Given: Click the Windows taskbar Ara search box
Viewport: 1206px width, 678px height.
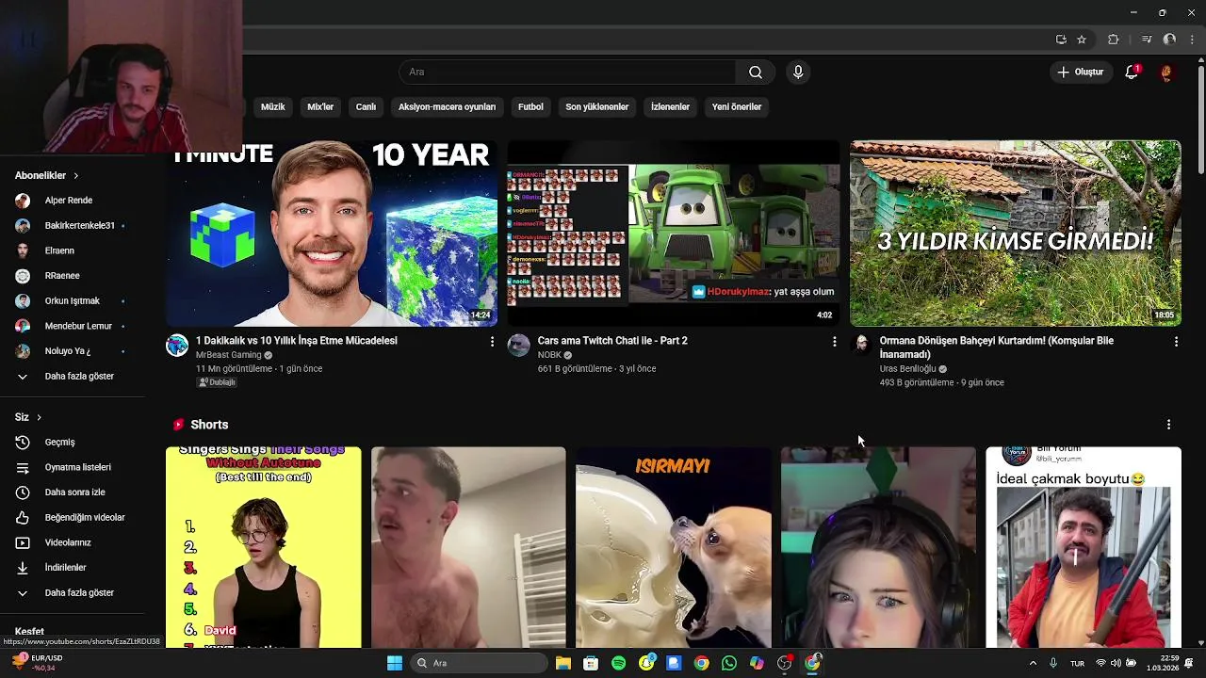Looking at the screenshot, I should coord(478,663).
